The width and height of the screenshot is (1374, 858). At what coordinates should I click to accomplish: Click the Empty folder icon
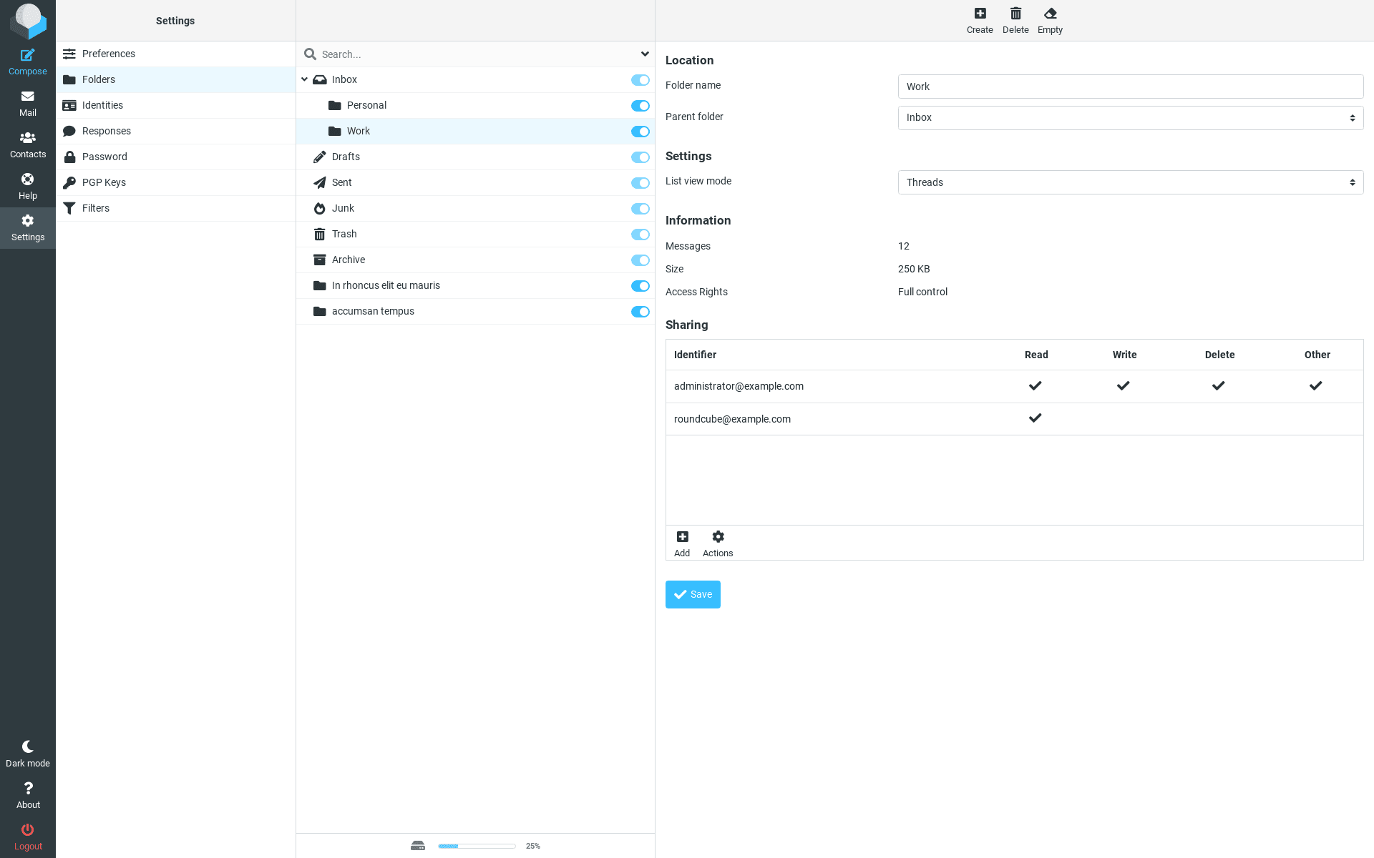1050,19
